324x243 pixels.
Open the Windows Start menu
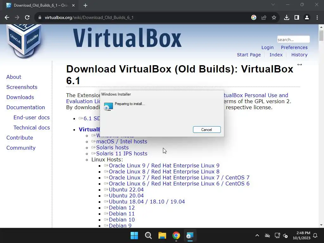click(134, 235)
